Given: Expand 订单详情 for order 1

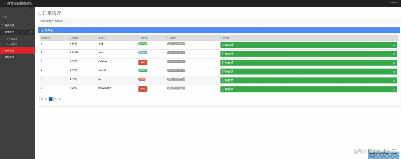Looking at the screenshot, I should (309, 45).
